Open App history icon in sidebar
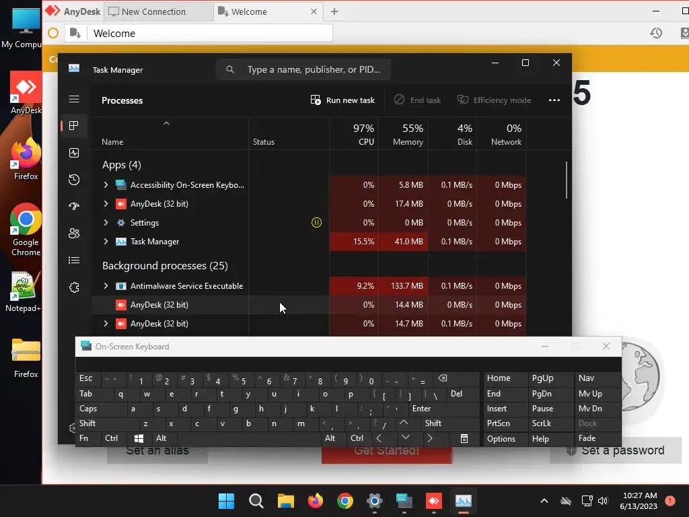This screenshot has height=517, width=689. (74, 179)
